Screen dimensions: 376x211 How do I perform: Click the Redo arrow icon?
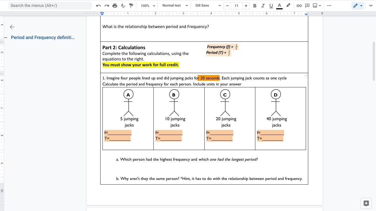point(107,5)
